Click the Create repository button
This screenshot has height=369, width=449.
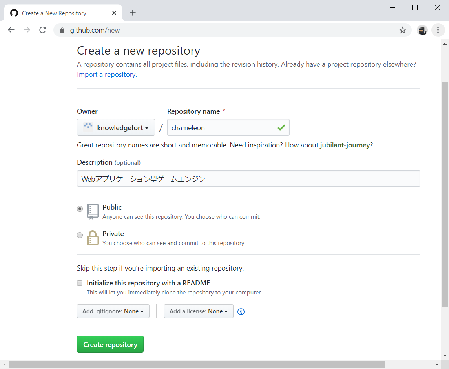tap(110, 344)
